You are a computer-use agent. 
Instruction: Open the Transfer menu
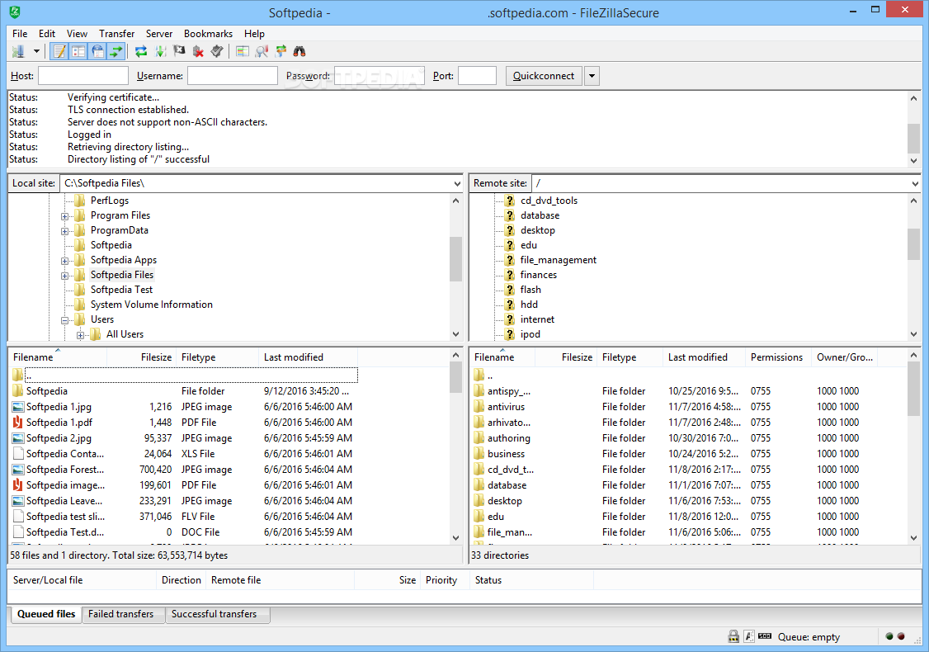[x=116, y=34]
